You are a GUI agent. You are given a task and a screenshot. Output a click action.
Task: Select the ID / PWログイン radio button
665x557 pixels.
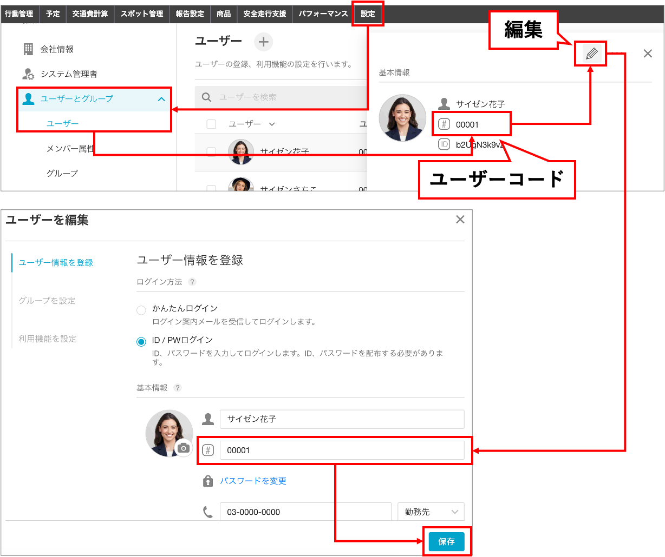click(141, 342)
